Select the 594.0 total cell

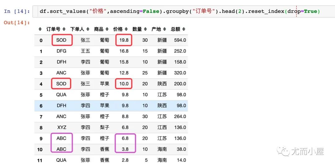click(180, 40)
